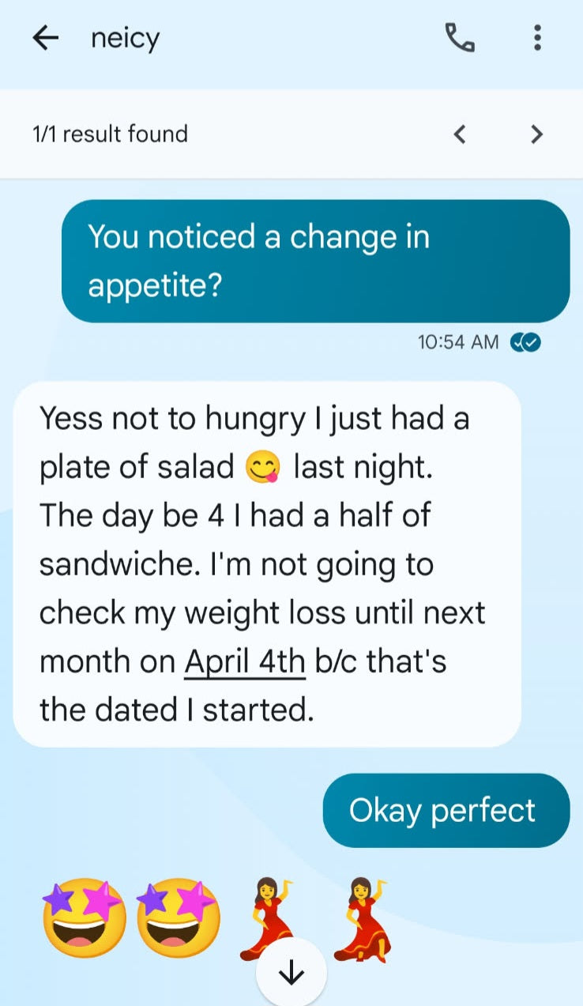Open the three-dot more options menu
The height and width of the screenshot is (1006, 583).
pyautogui.click(x=537, y=38)
